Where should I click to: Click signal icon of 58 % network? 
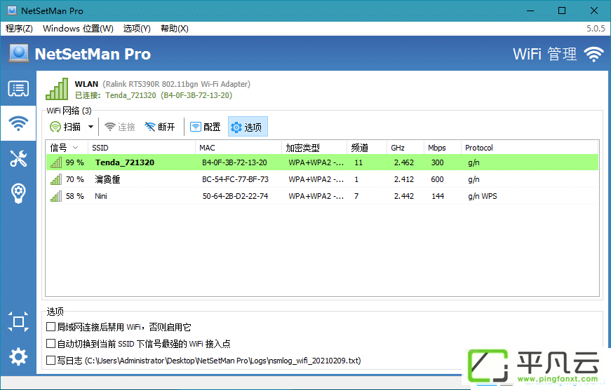[56, 196]
